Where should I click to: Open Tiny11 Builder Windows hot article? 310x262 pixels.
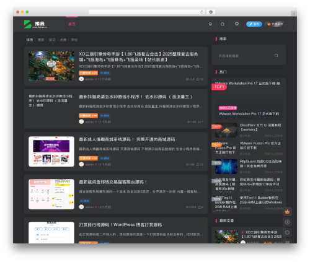point(261,200)
